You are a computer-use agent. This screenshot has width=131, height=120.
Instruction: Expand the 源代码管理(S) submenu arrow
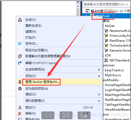99,101
